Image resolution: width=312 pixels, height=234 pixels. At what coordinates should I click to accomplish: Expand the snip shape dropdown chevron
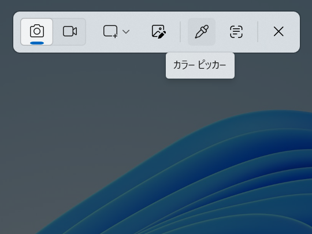tap(126, 31)
